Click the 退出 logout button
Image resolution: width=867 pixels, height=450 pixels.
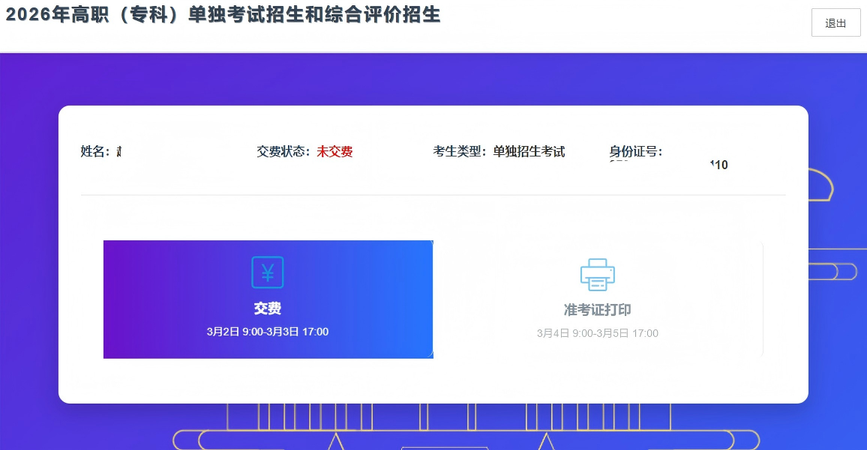click(835, 22)
